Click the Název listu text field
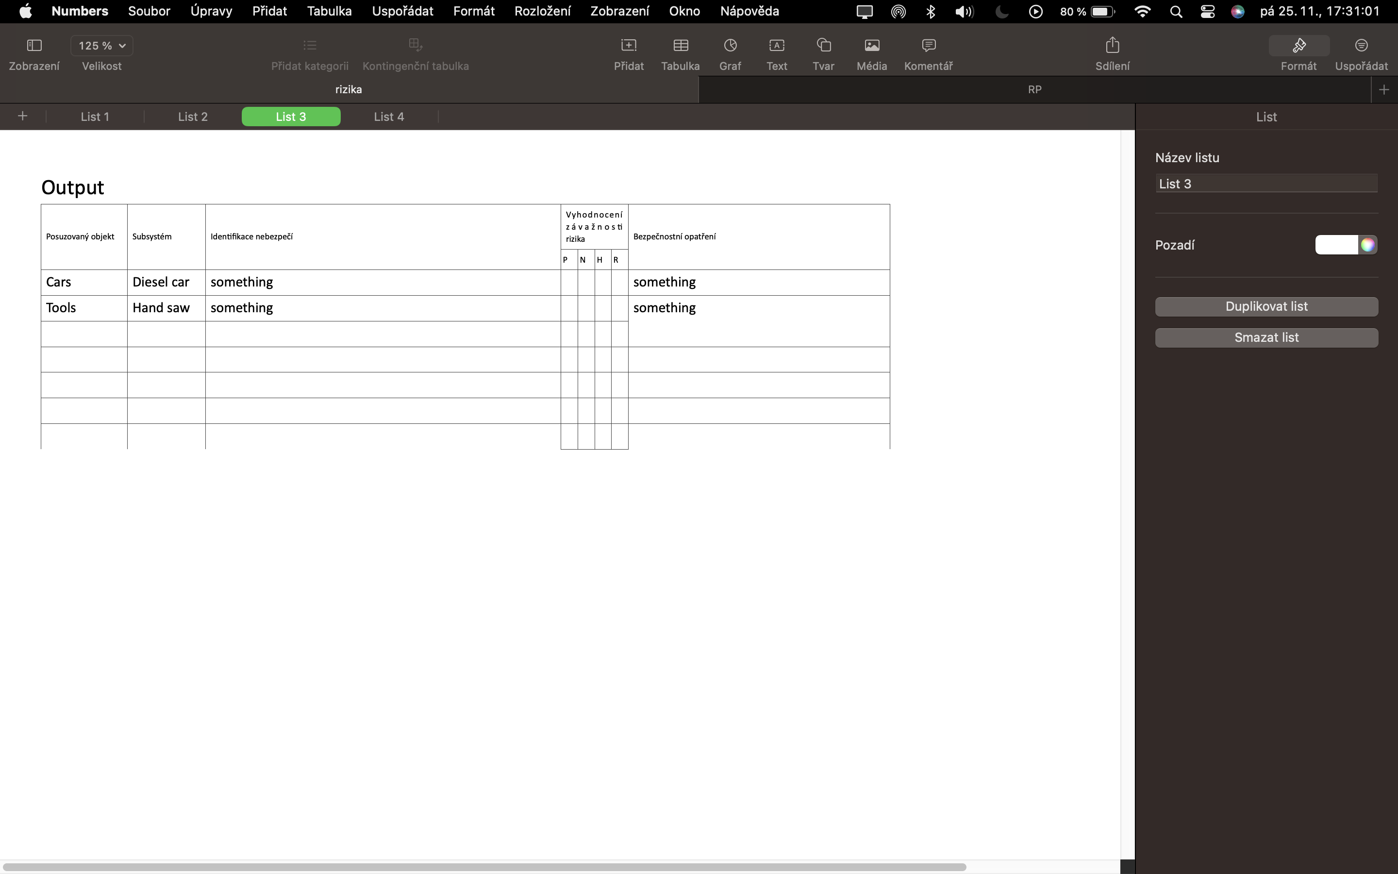 point(1266,184)
